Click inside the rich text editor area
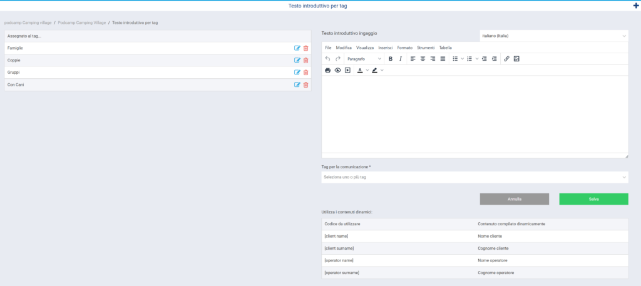 click(x=474, y=114)
